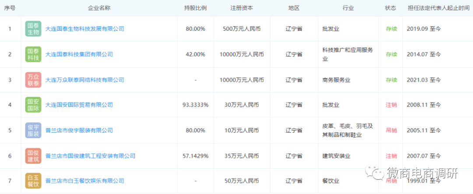Click the 序号 column header
This screenshot has height=194, width=473.
click(x=9, y=8)
